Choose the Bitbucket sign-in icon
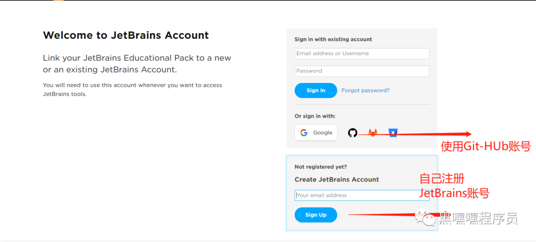Image resolution: width=536 pixels, height=242 pixels. pos(393,133)
